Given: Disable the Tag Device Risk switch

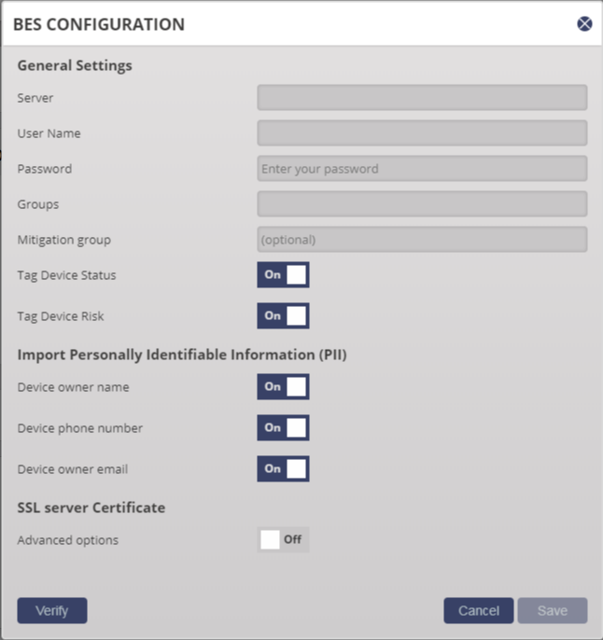Looking at the screenshot, I should click(283, 315).
